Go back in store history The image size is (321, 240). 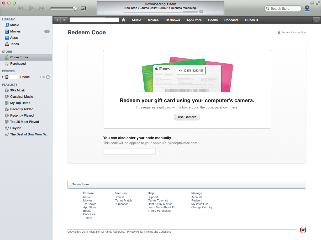(x=57, y=20)
